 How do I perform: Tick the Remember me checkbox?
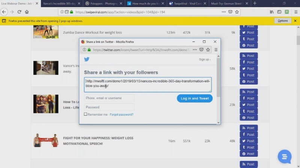pyautogui.click(x=85, y=114)
